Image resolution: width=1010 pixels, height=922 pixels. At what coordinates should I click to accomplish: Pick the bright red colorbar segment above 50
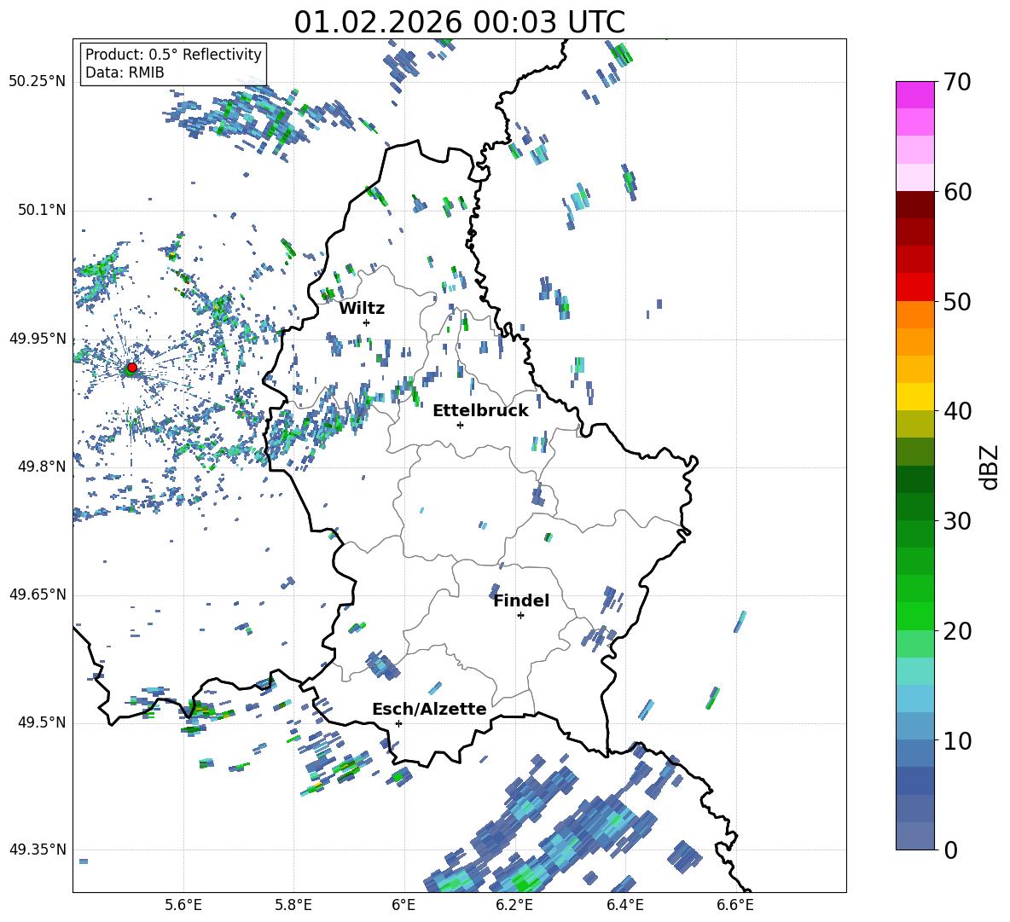pyautogui.click(x=914, y=287)
